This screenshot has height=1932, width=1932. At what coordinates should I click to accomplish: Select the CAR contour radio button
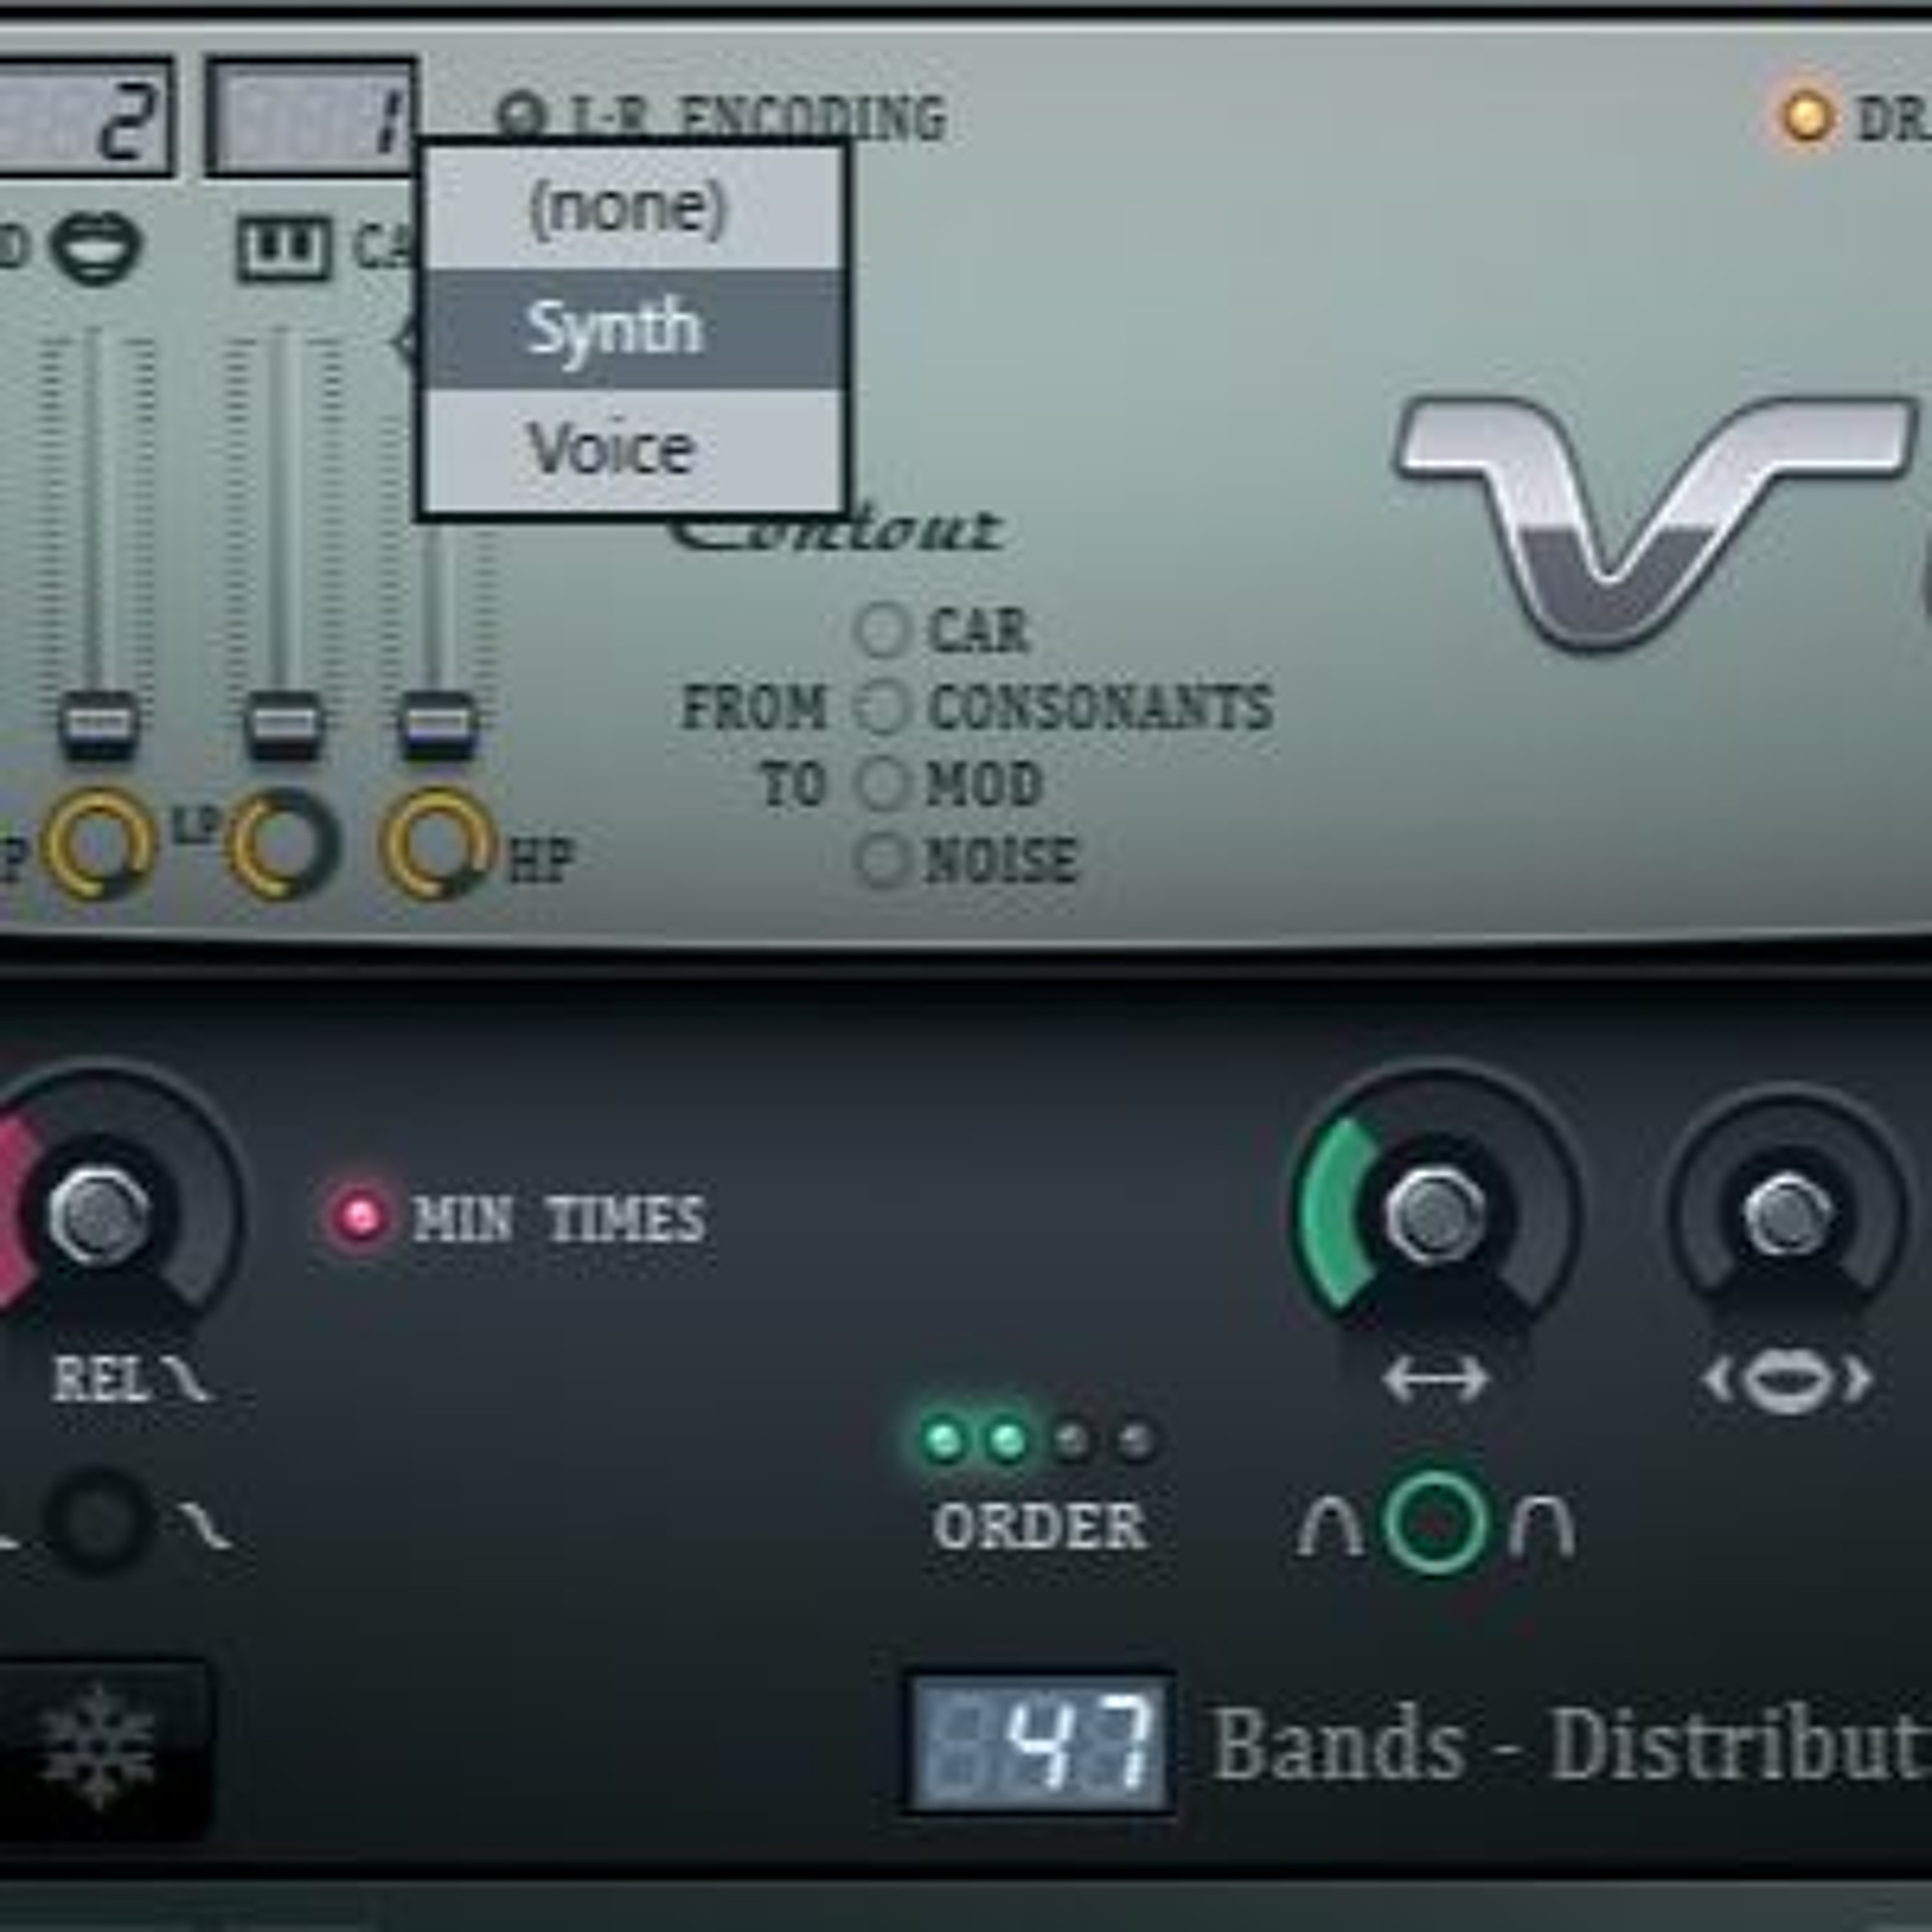882,630
